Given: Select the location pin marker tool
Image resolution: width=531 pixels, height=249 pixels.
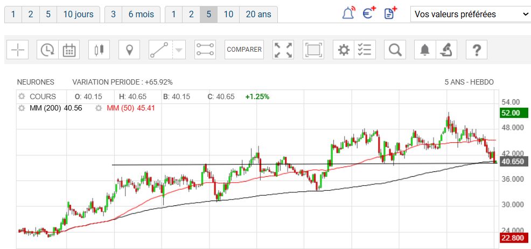Looking at the screenshot, I should [129, 50].
